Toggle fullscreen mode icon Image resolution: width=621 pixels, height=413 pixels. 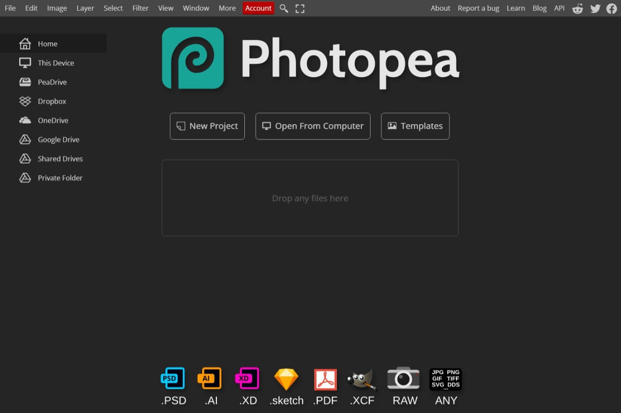(x=300, y=8)
